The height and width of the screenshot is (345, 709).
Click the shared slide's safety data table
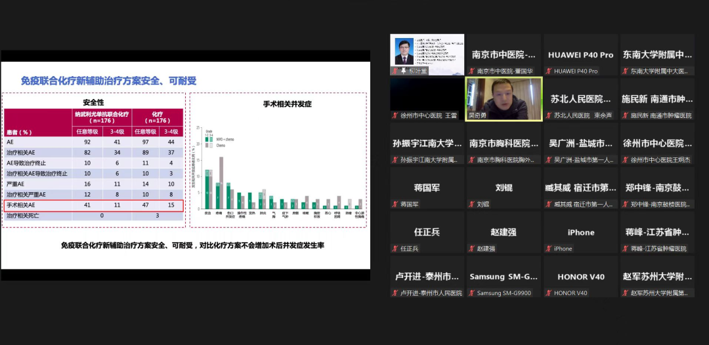(x=93, y=159)
